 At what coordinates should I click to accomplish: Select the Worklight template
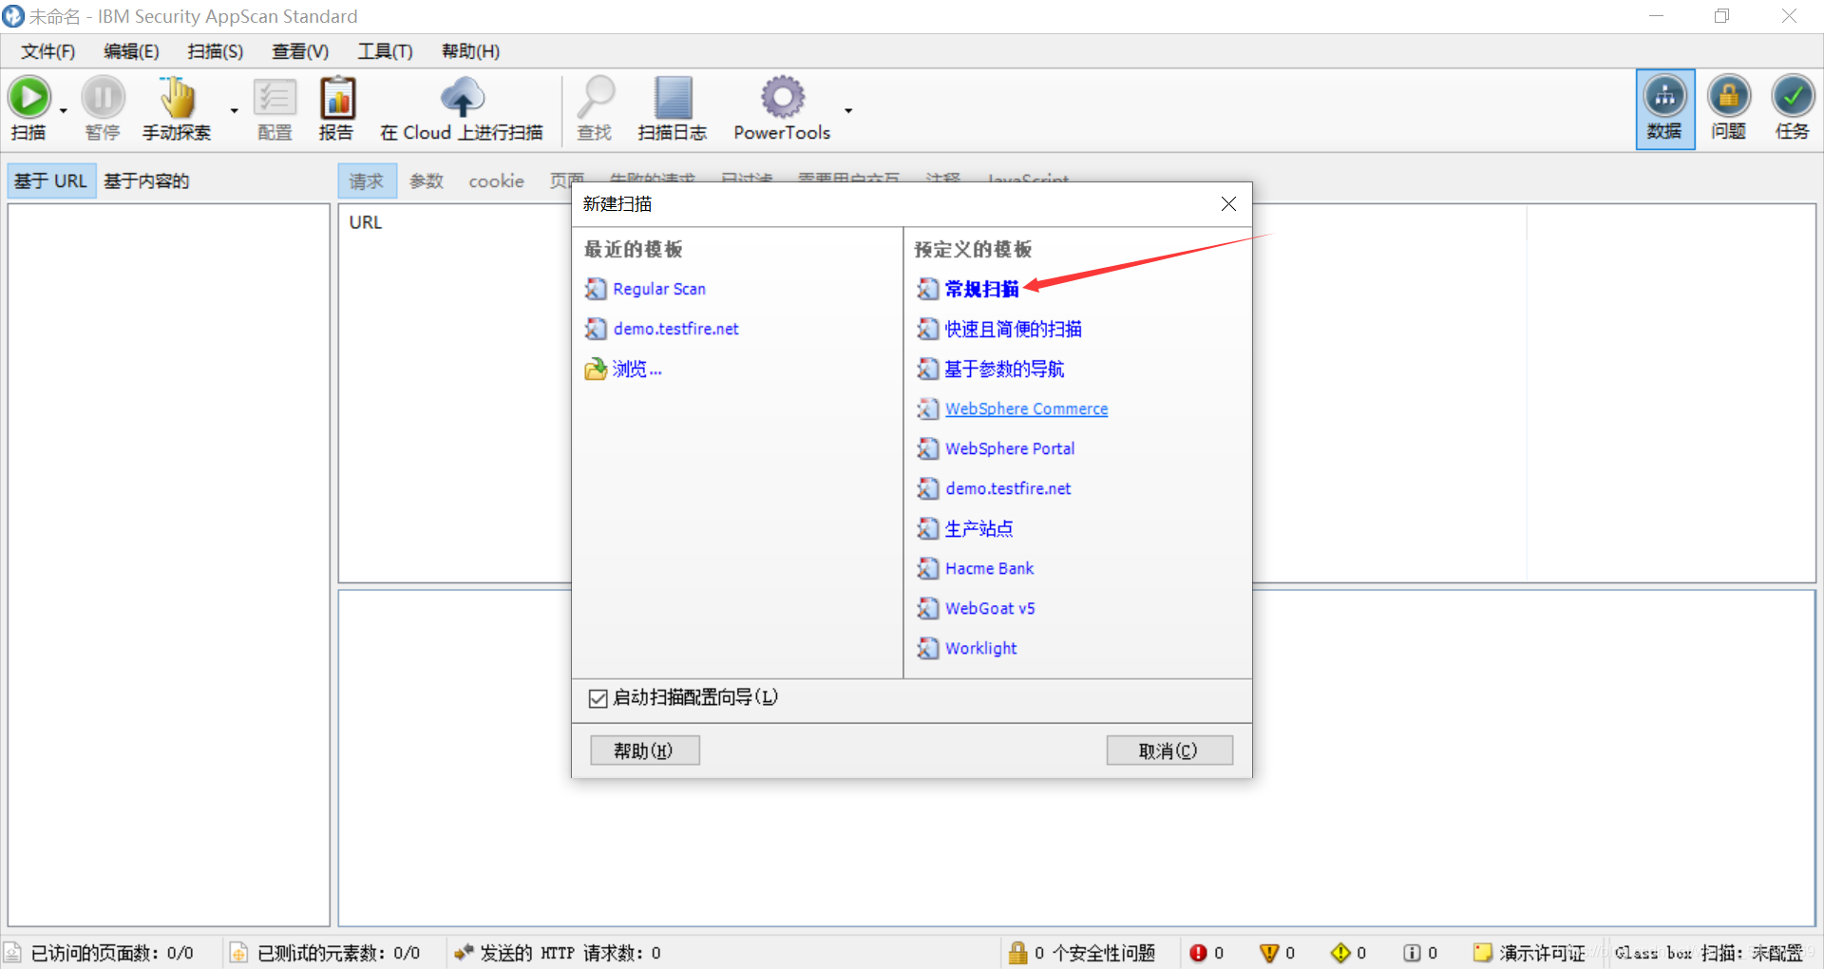[980, 648]
